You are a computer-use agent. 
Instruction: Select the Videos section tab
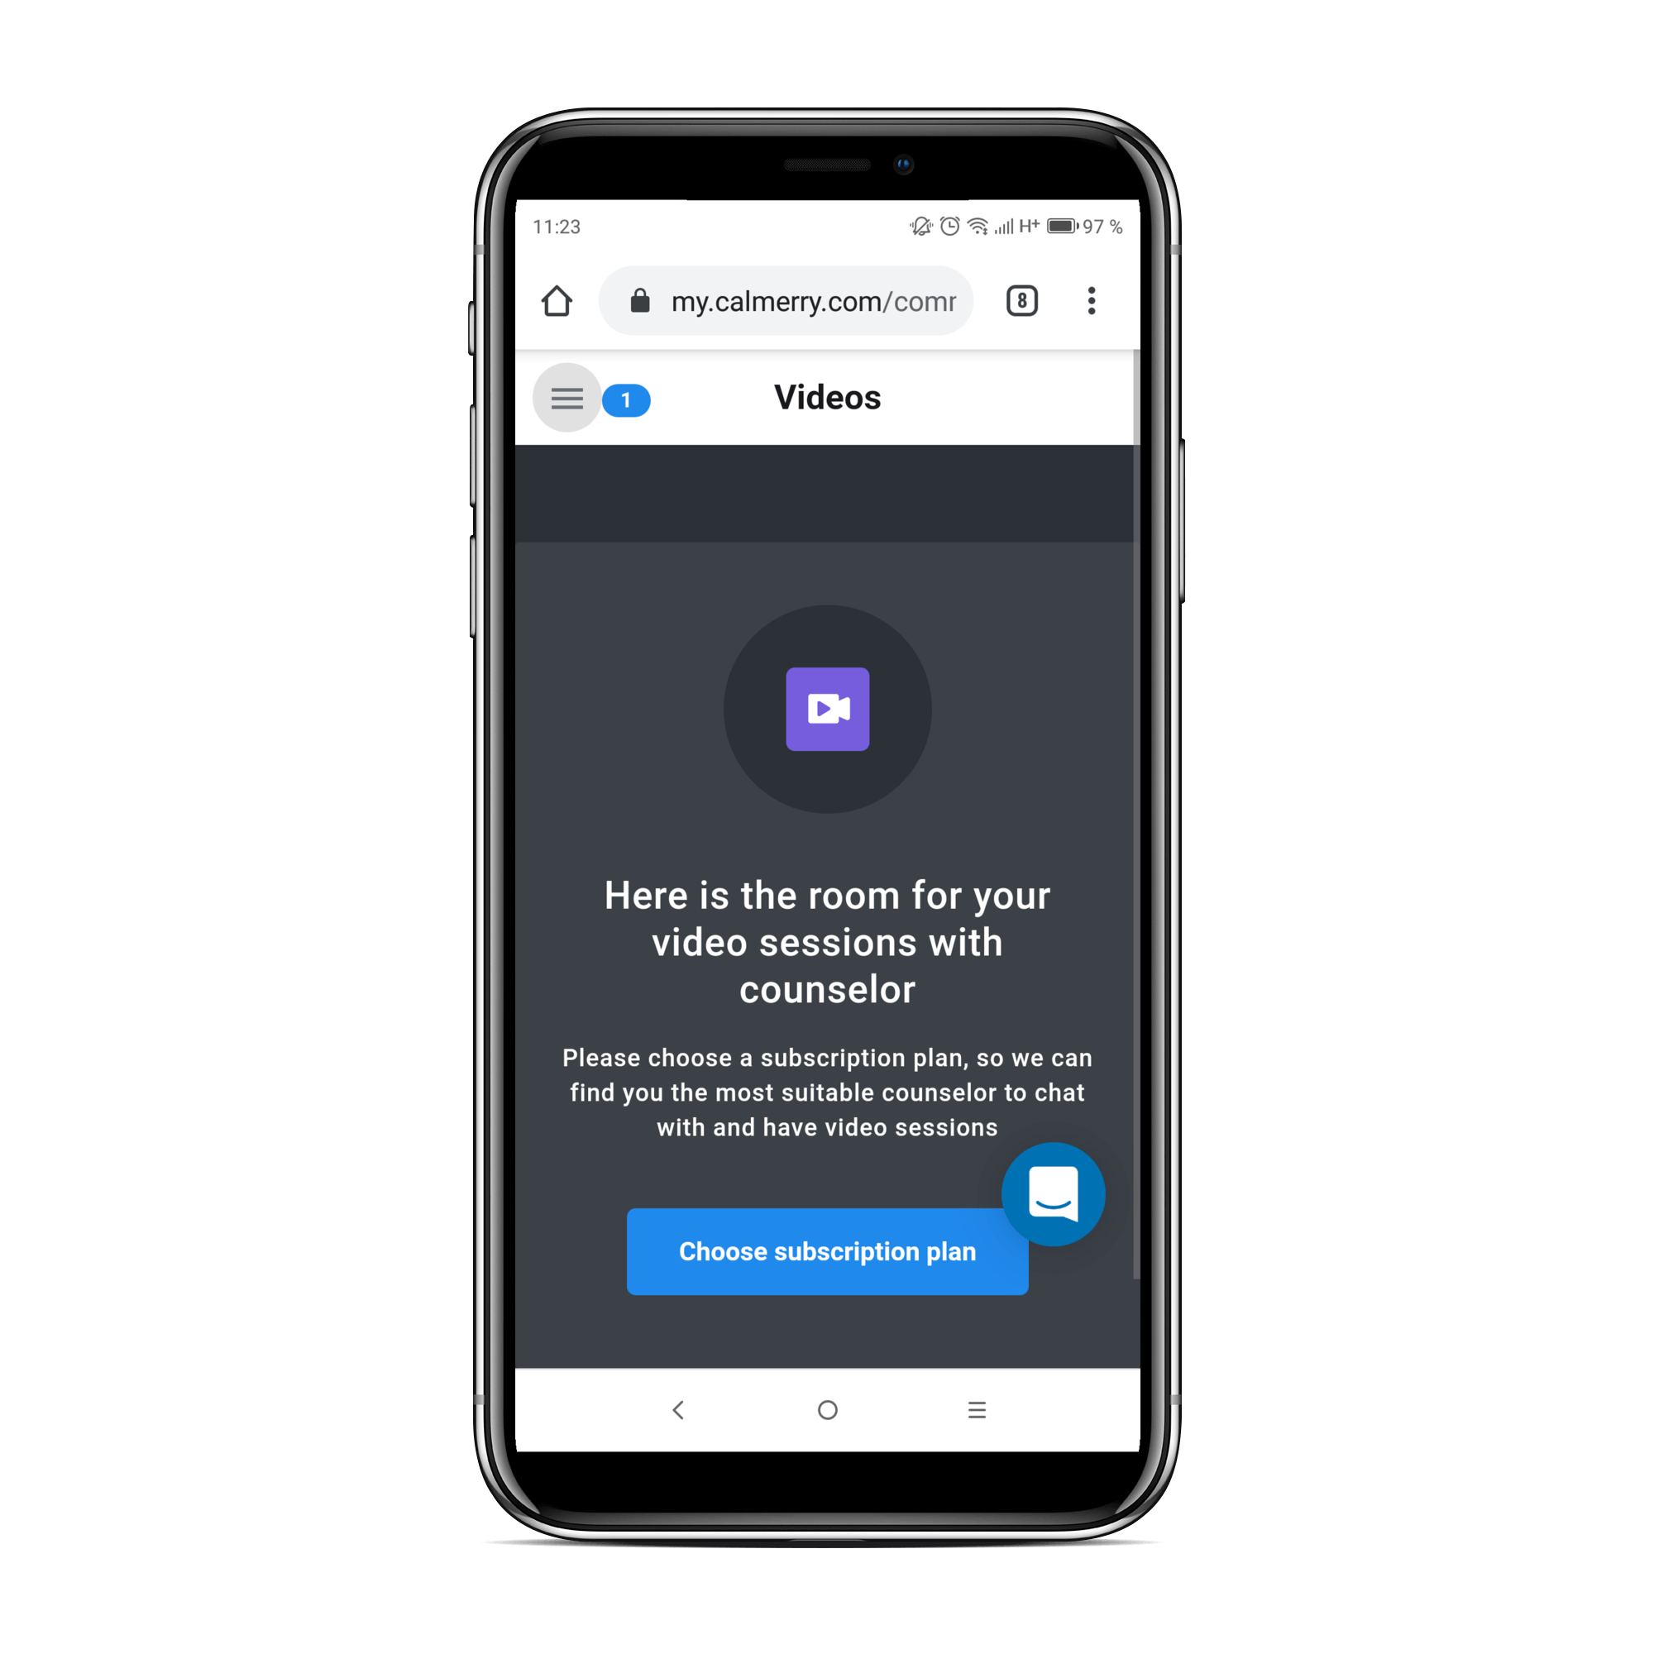pos(825,399)
